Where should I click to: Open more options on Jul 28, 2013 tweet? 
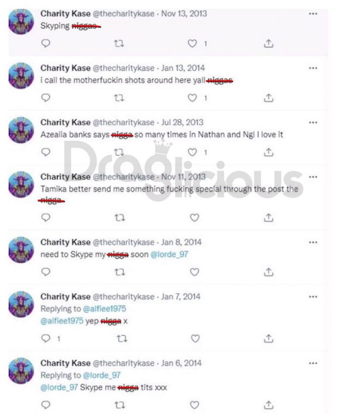coord(313,122)
